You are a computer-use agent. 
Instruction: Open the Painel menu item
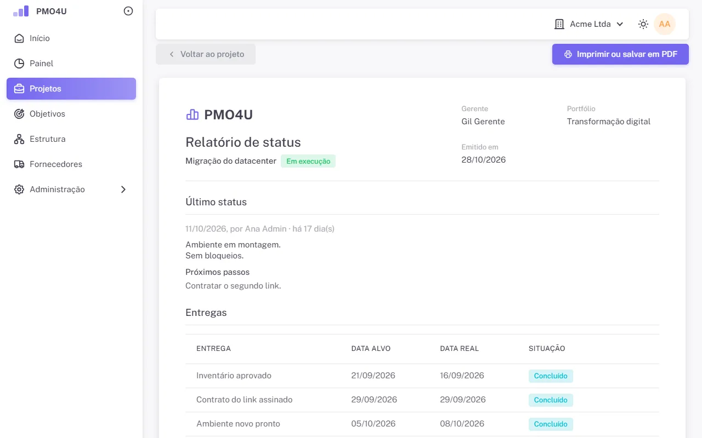point(71,64)
